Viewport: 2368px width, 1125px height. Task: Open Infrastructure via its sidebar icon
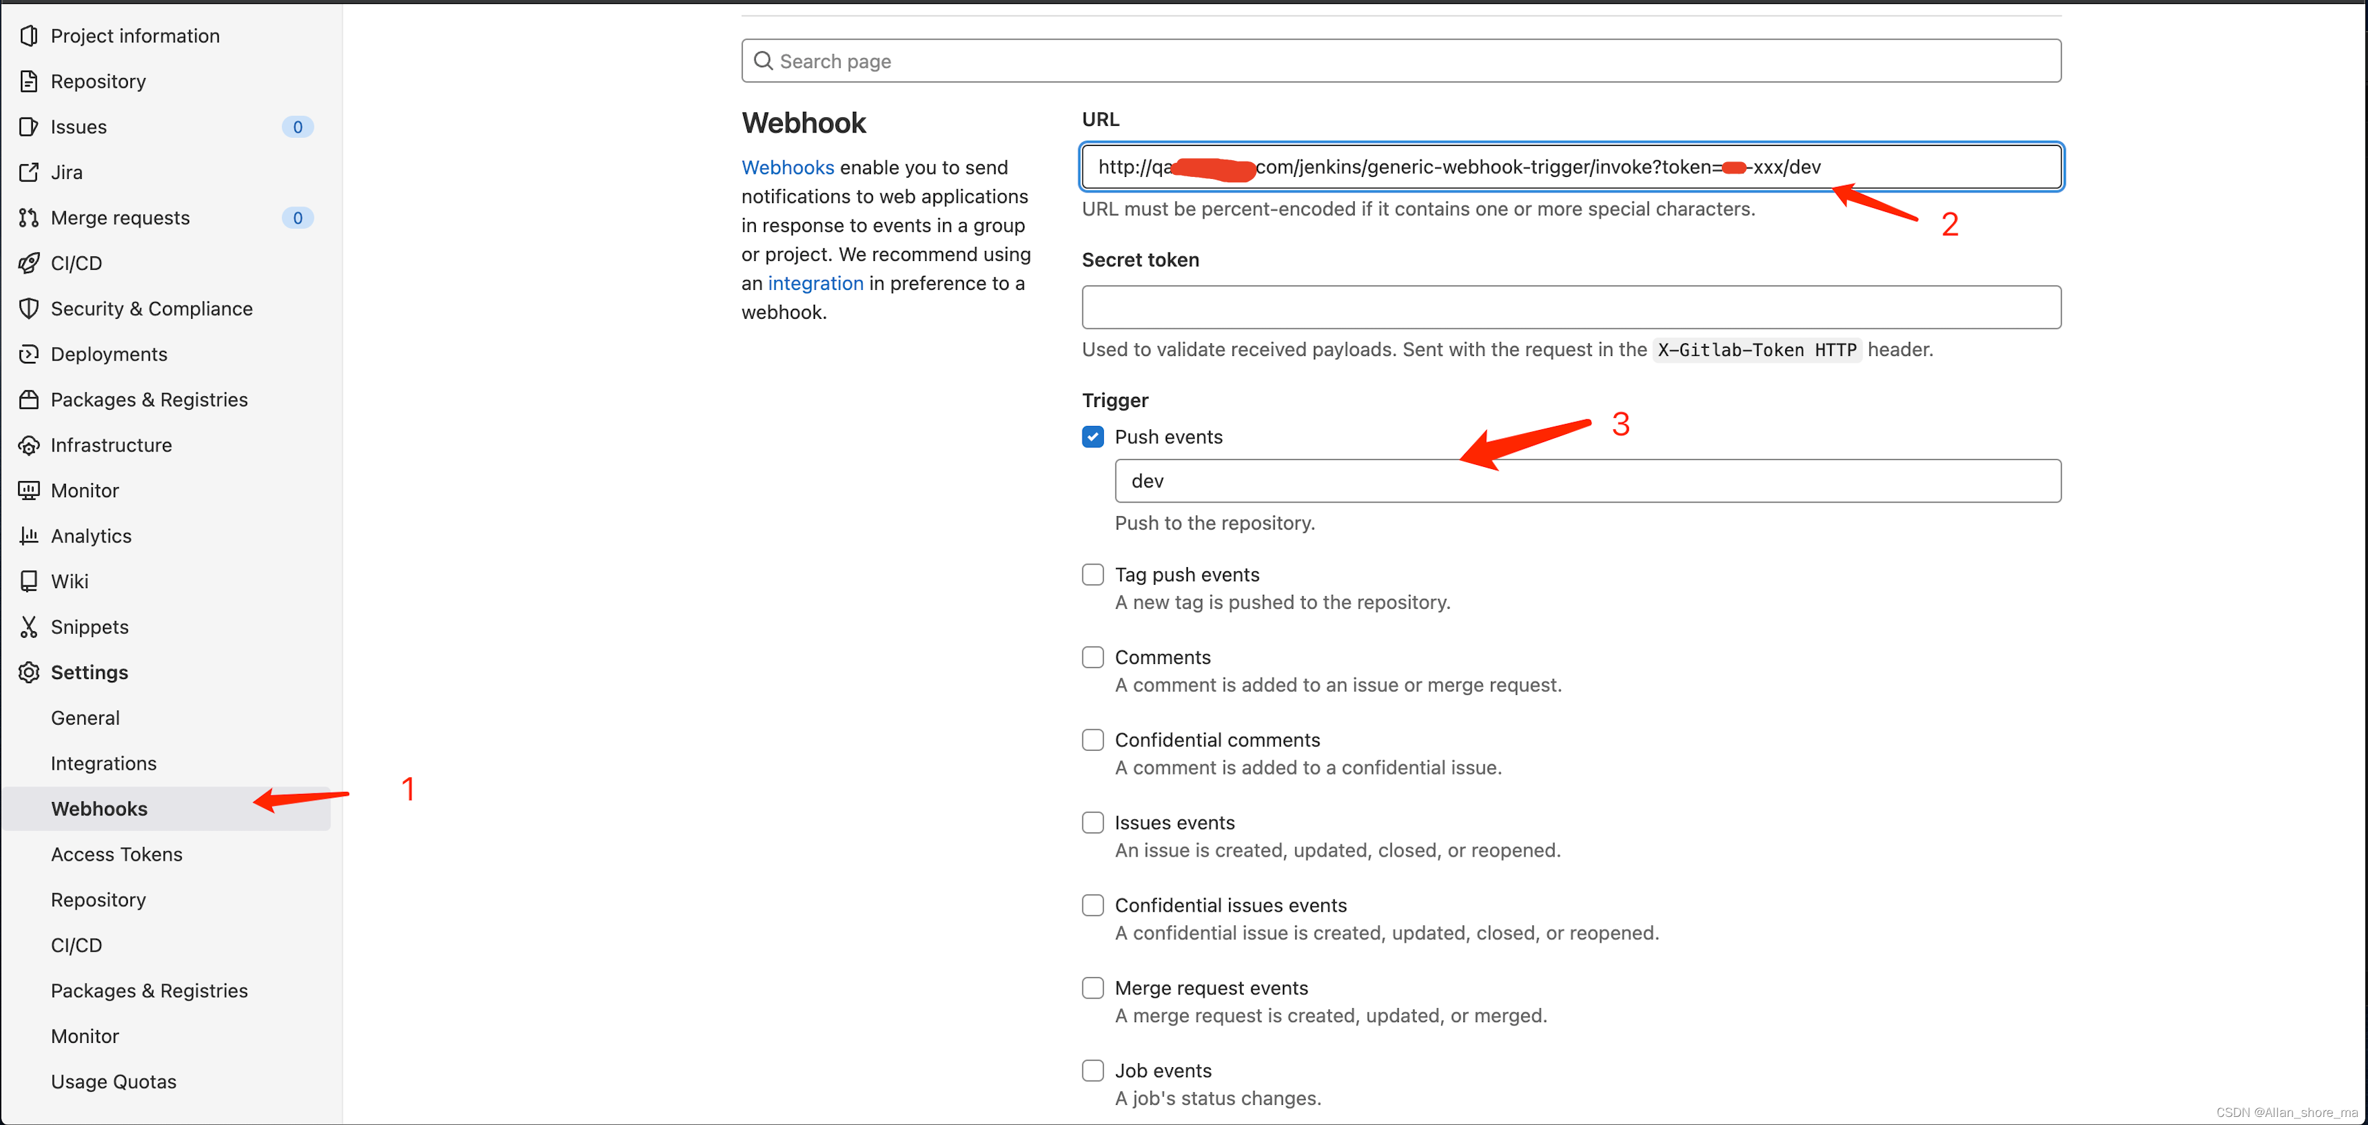pos(28,445)
